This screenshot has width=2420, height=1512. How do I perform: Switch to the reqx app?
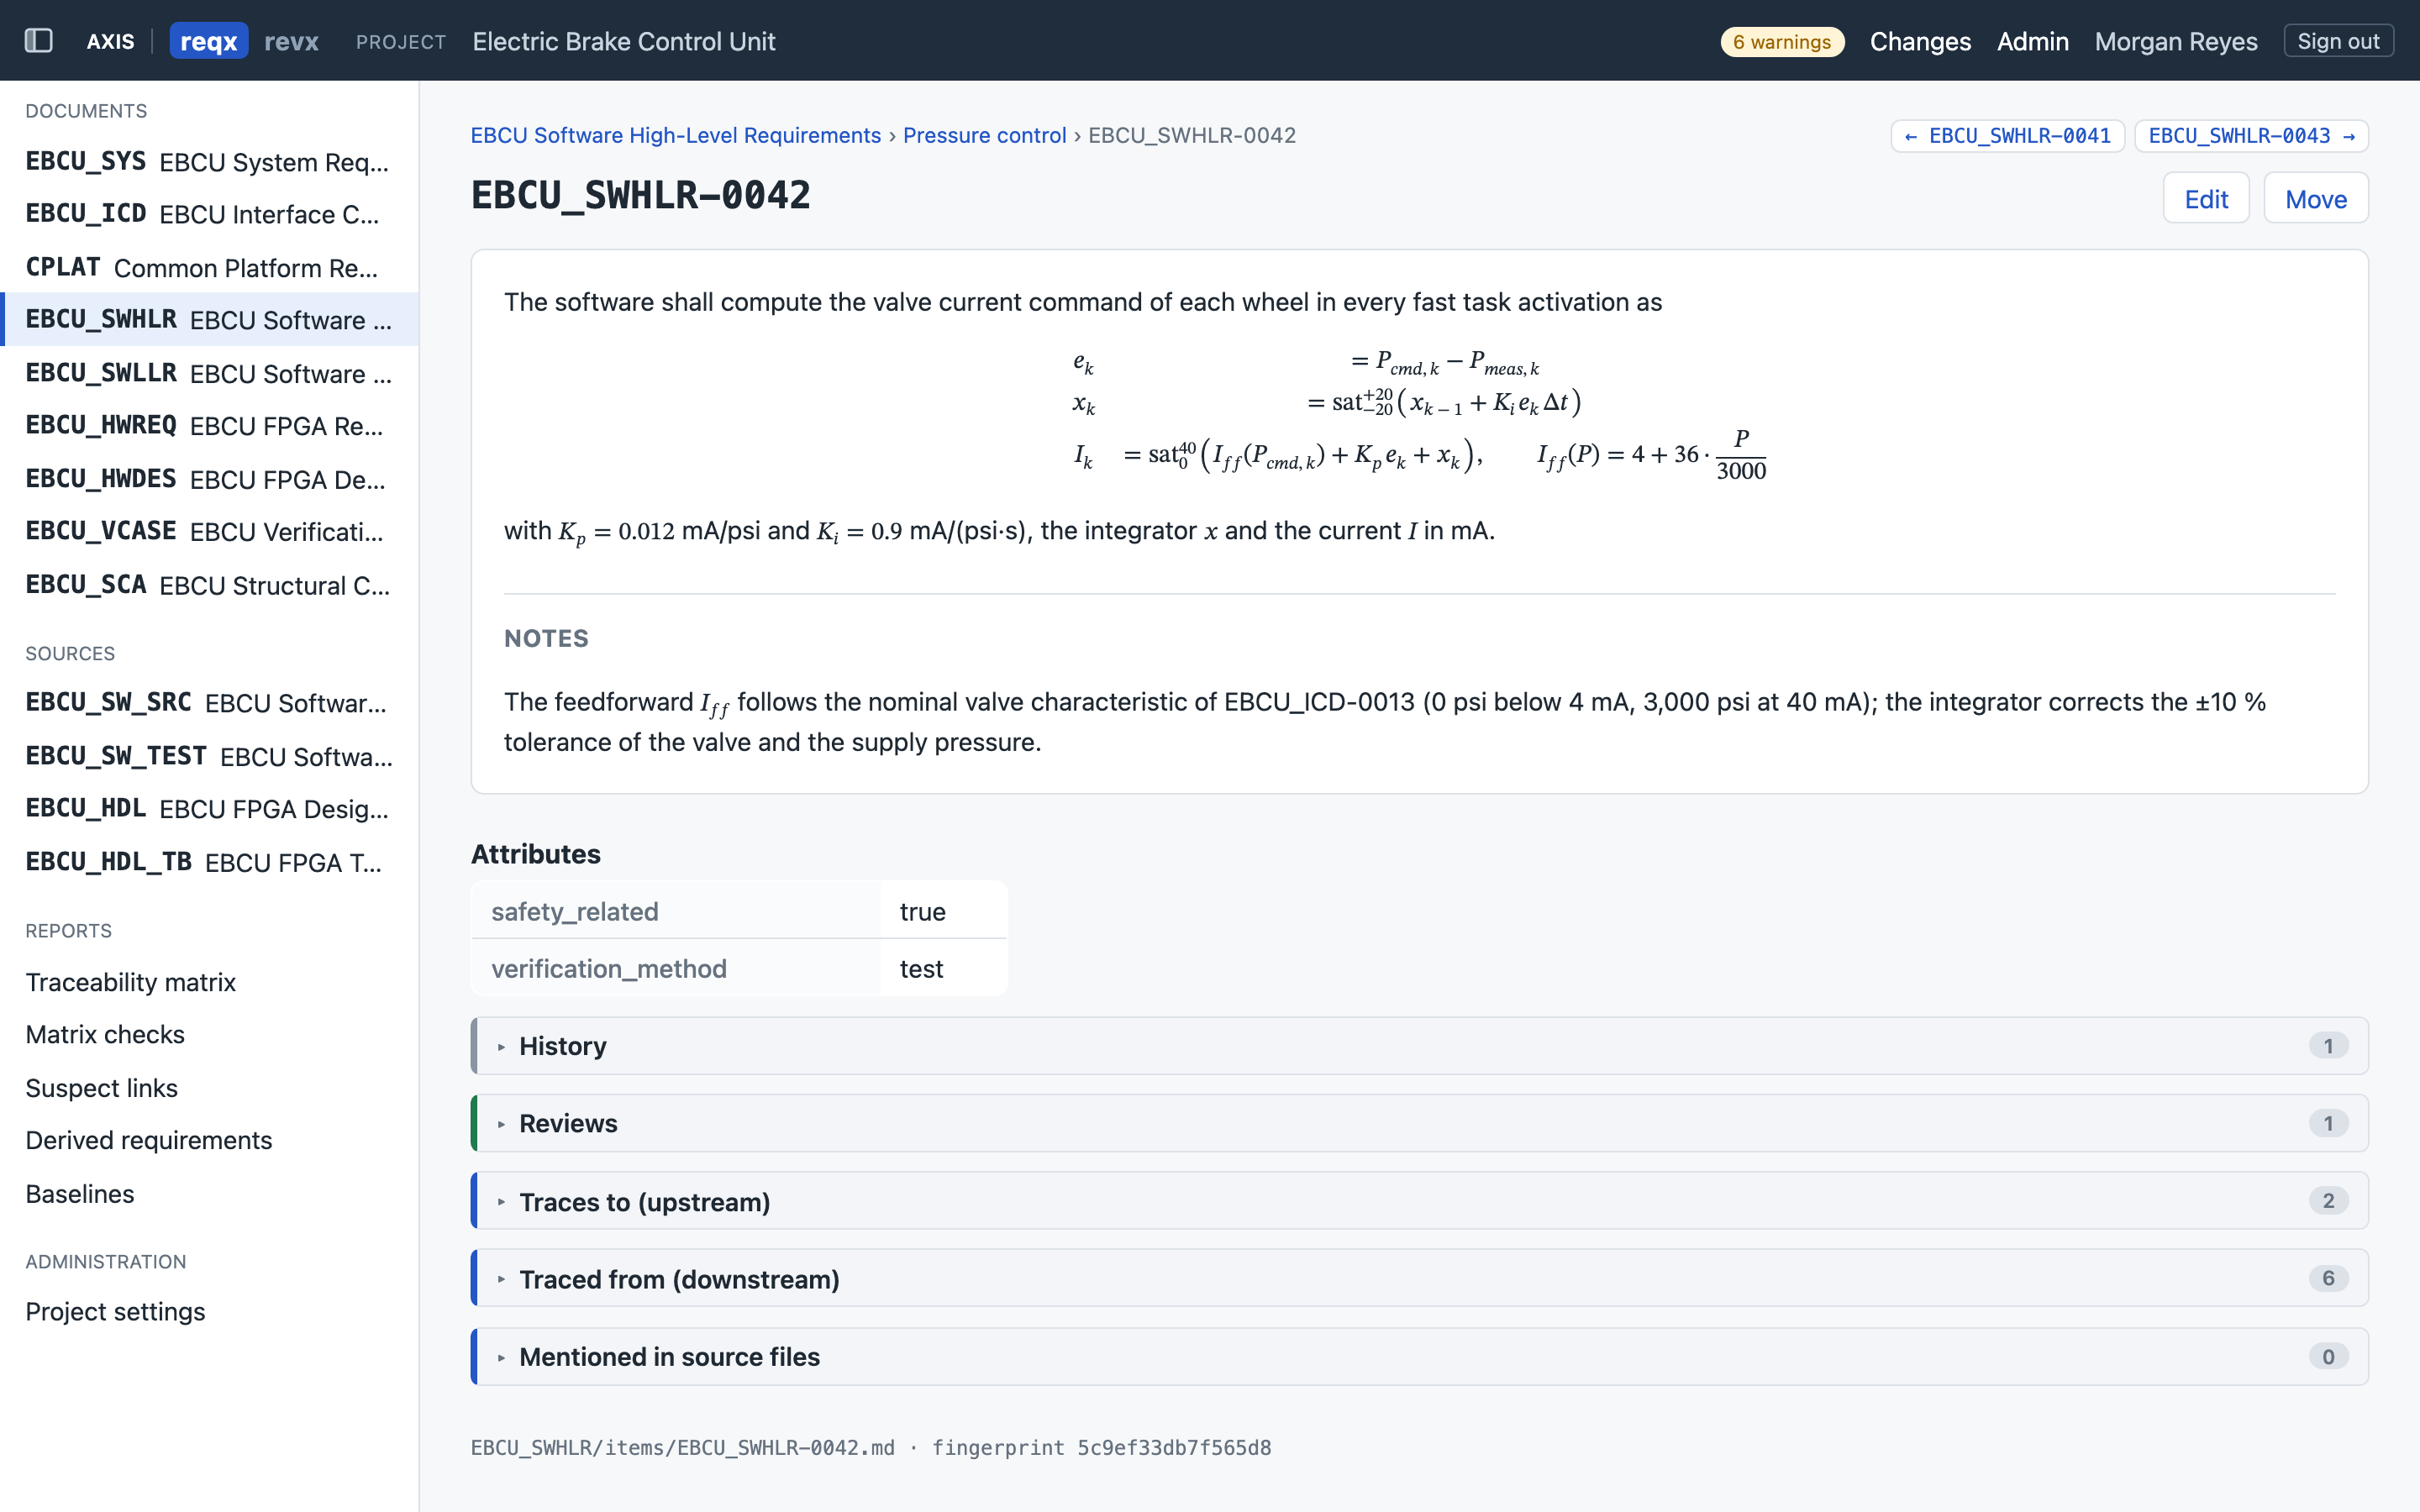[208, 41]
